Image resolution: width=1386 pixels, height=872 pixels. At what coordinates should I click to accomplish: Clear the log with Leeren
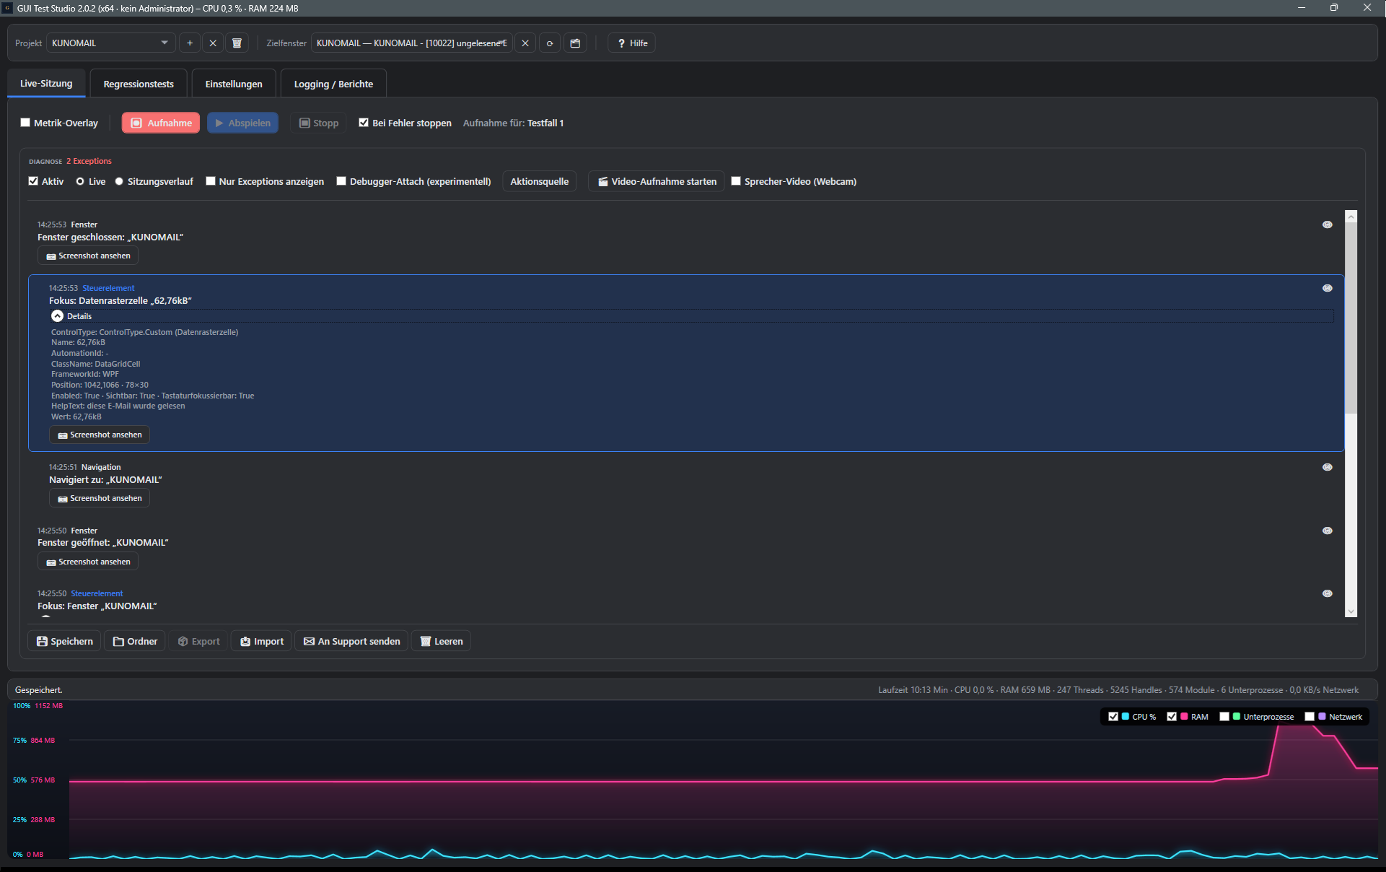pyautogui.click(x=441, y=641)
